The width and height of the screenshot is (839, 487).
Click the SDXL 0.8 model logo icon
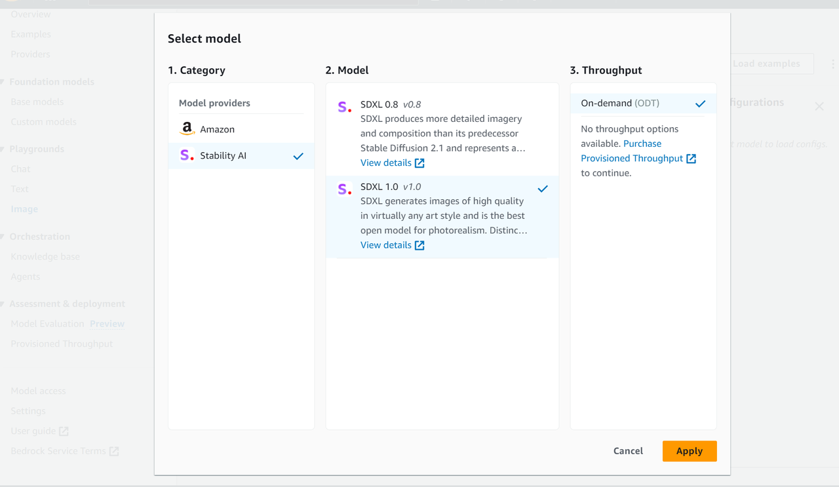[x=344, y=107]
